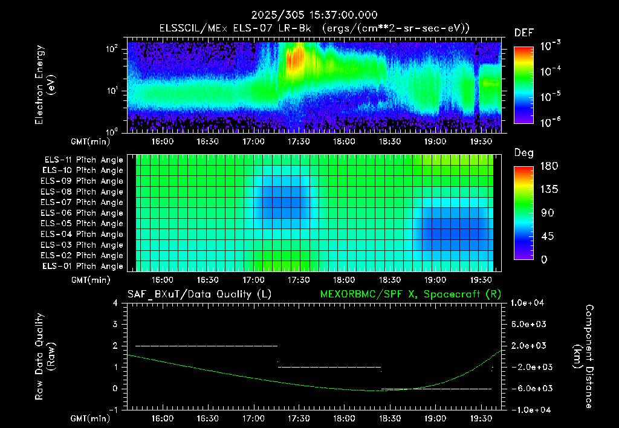Click the data quality line at level 1

point(329,367)
